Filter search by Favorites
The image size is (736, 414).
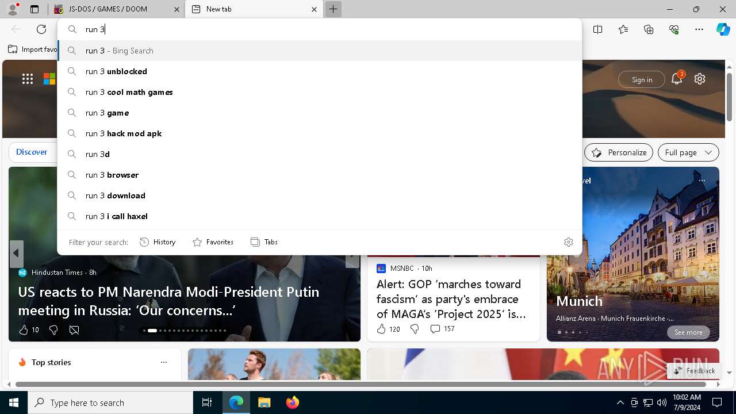click(x=213, y=242)
